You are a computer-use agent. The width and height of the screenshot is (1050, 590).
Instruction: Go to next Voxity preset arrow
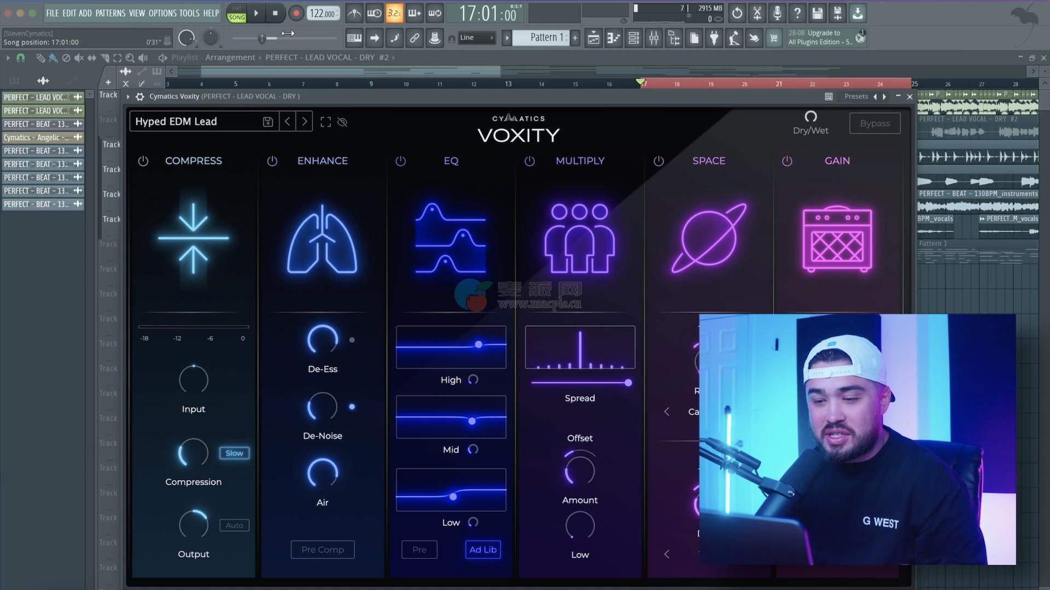(x=305, y=122)
